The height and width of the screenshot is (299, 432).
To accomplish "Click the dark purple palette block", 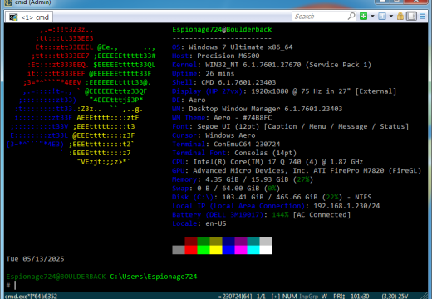I will 241,241.
